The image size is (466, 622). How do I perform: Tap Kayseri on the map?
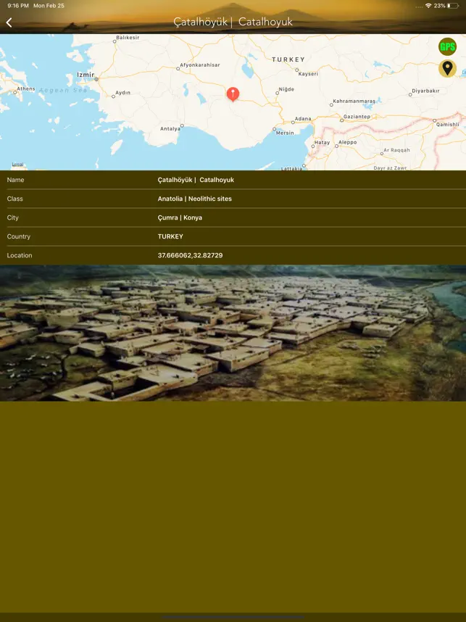pos(308,74)
